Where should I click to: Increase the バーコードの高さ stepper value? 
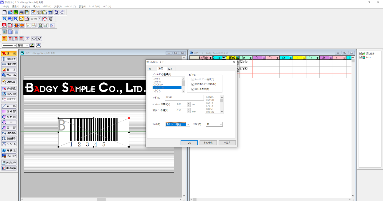(189, 103)
